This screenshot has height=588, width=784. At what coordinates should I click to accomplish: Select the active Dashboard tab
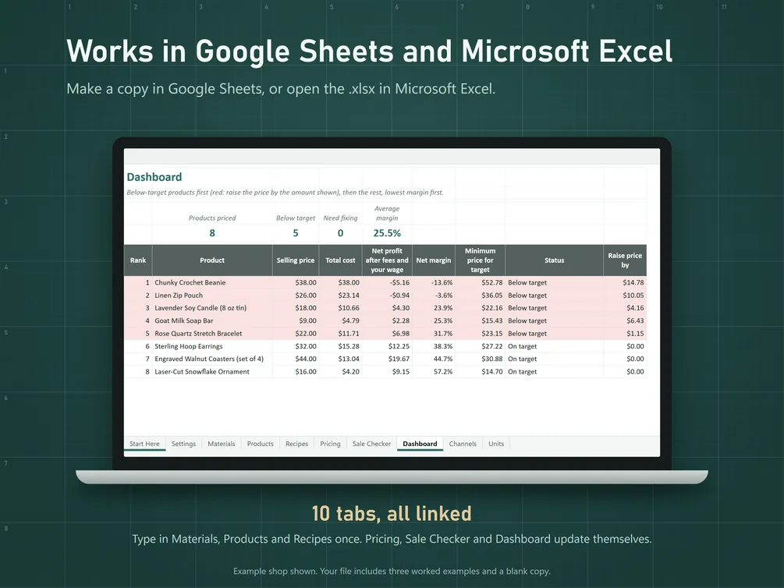pos(420,444)
